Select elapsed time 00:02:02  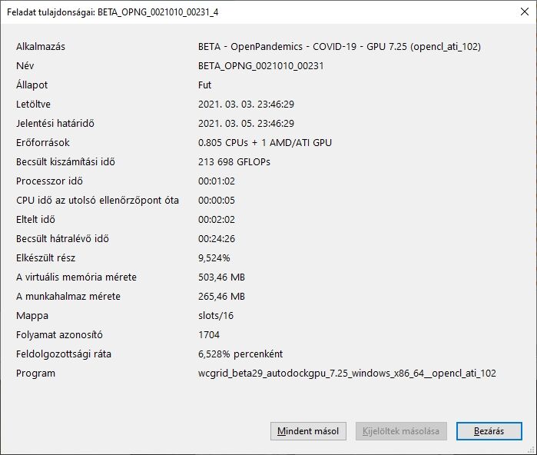coord(217,219)
